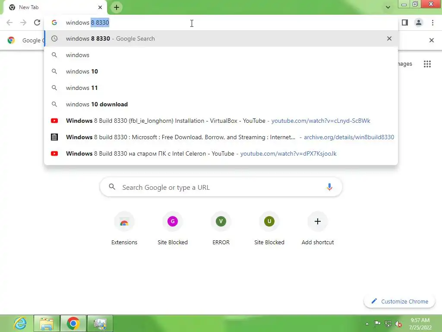Open the tab search dropdown chevron

coord(388,7)
